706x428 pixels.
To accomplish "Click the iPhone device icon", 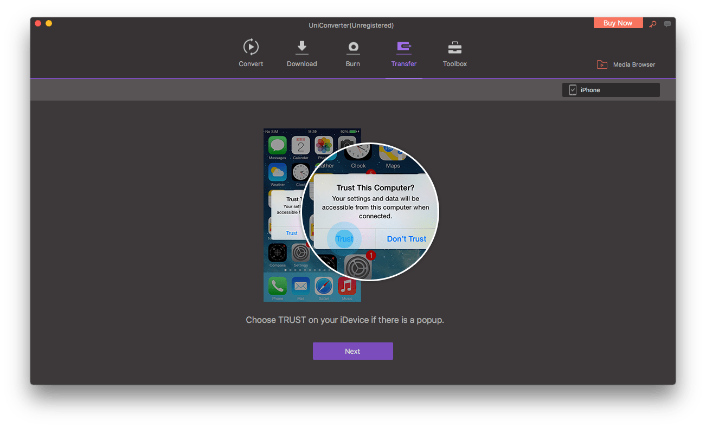I will (573, 90).
